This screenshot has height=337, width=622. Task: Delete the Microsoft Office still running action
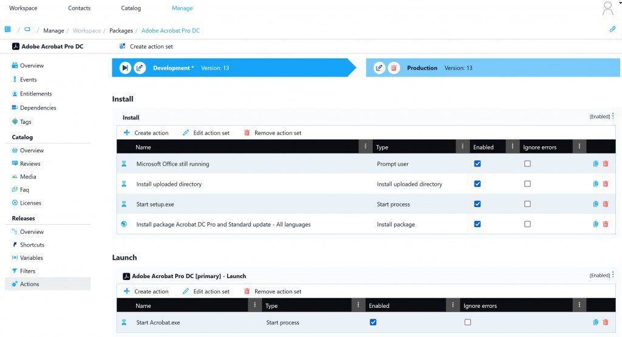point(606,163)
